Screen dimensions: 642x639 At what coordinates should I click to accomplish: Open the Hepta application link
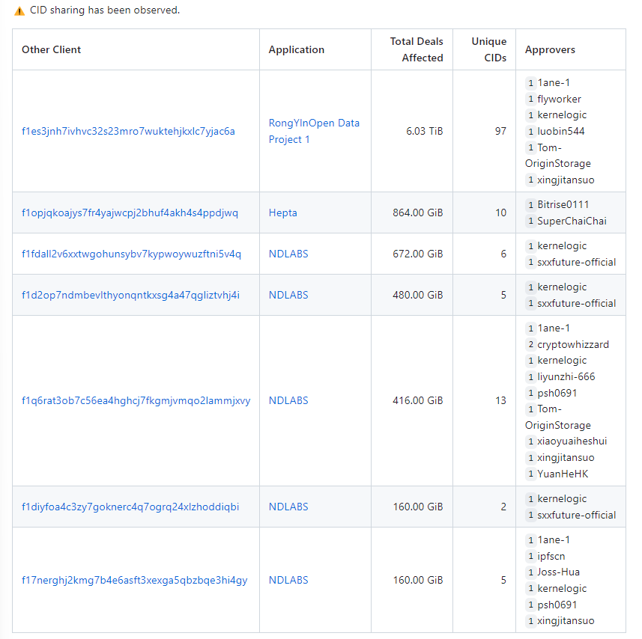pyautogui.click(x=282, y=213)
